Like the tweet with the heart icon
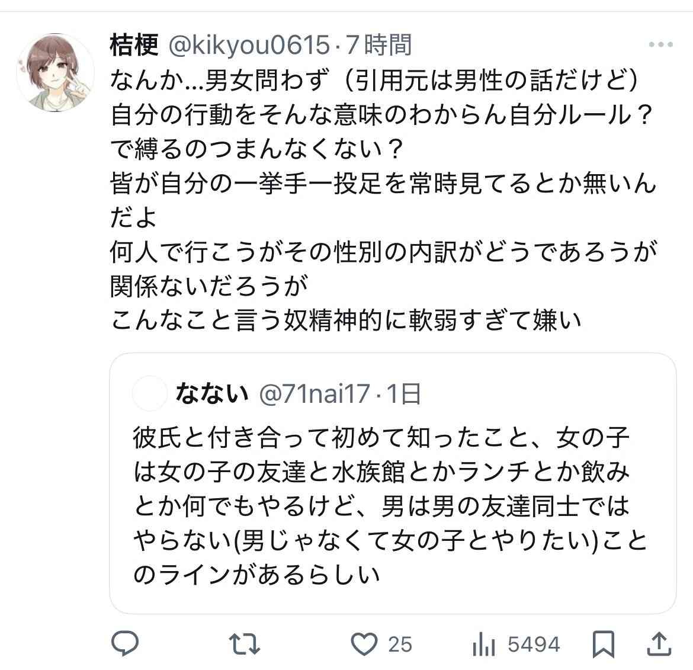 point(364,644)
